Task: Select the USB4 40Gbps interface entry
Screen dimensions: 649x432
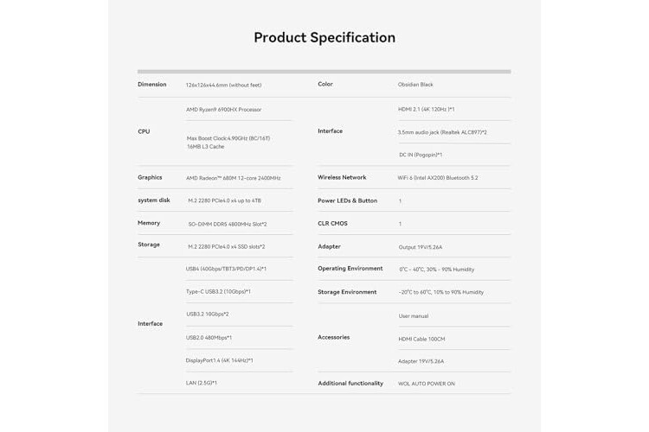Action: click(x=226, y=269)
